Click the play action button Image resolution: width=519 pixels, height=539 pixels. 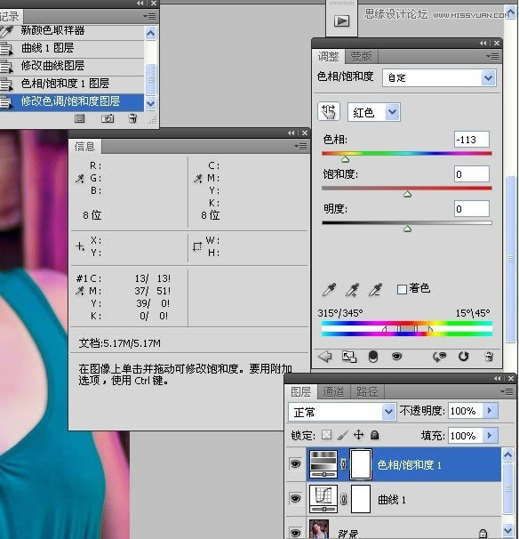point(341,21)
